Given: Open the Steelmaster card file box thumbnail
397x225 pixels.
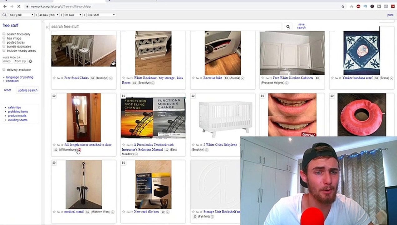Looking at the screenshot, I should 153,184.
